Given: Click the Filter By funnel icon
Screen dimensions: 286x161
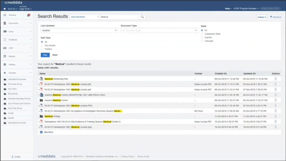Looking at the screenshot, I should [x=271, y=17].
